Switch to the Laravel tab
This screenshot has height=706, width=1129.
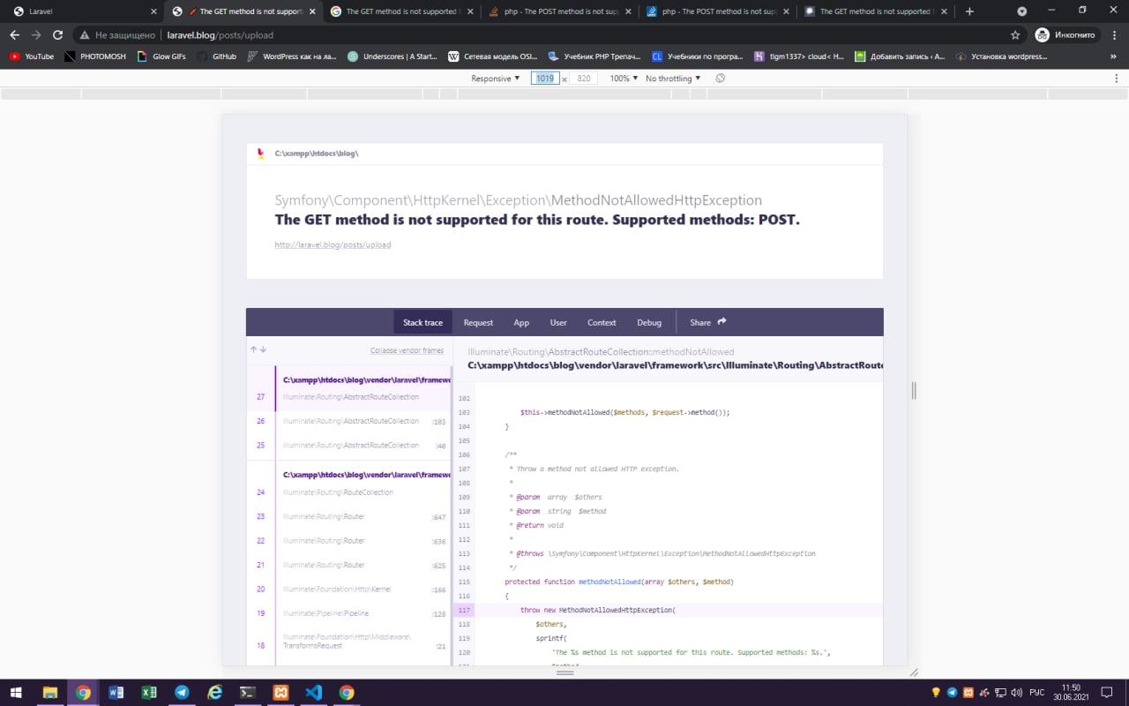pos(84,11)
